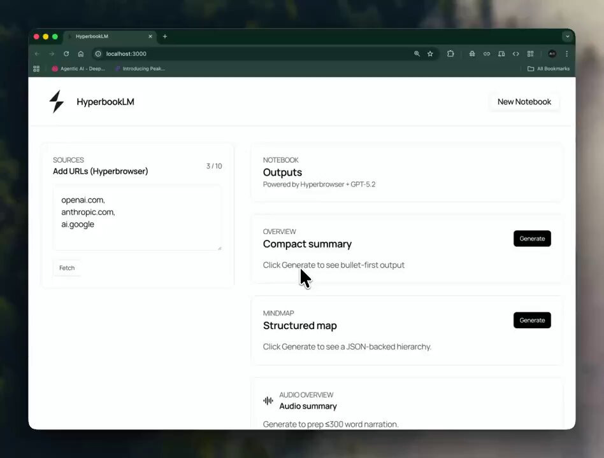Click the Audio summary title
The height and width of the screenshot is (458, 604).
click(x=308, y=406)
